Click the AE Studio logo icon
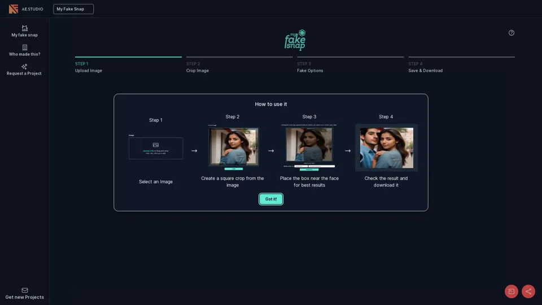 14,9
